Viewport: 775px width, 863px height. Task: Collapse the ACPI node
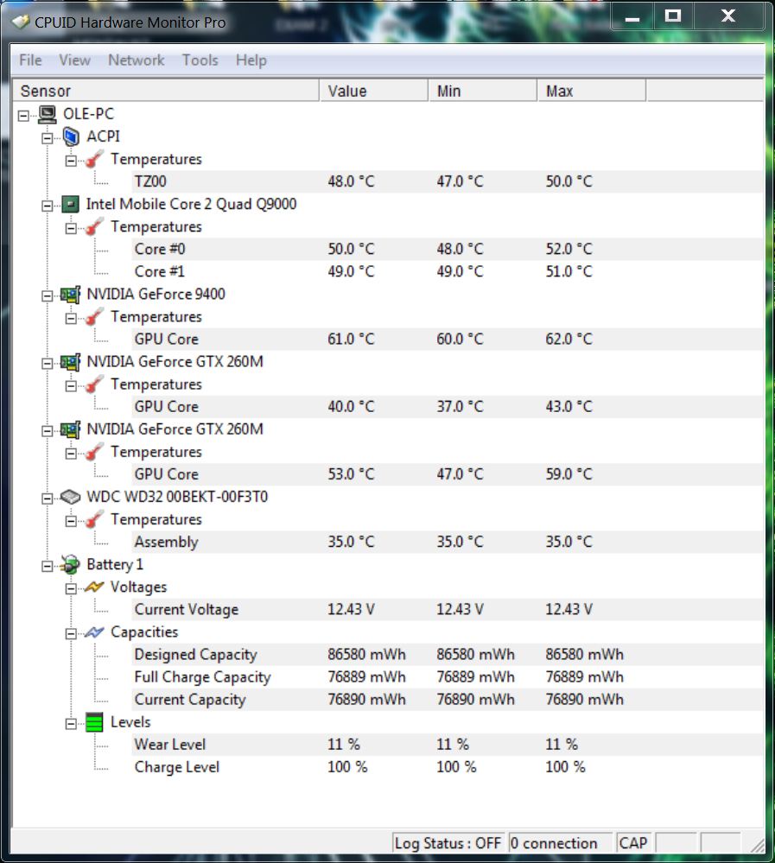coord(48,138)
